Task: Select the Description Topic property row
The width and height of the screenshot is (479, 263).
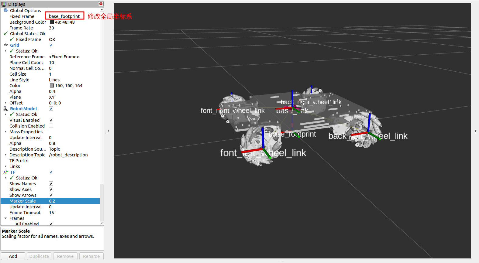Action: [27, 155]
